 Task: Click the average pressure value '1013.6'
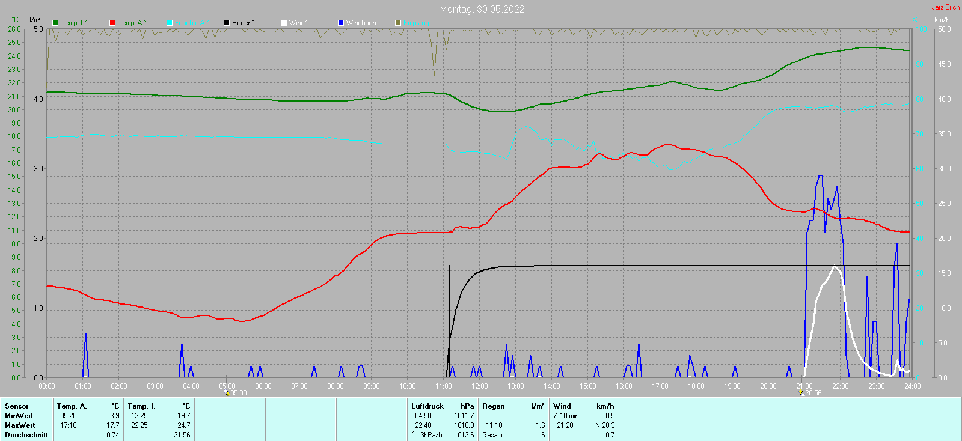click(464, 435)
